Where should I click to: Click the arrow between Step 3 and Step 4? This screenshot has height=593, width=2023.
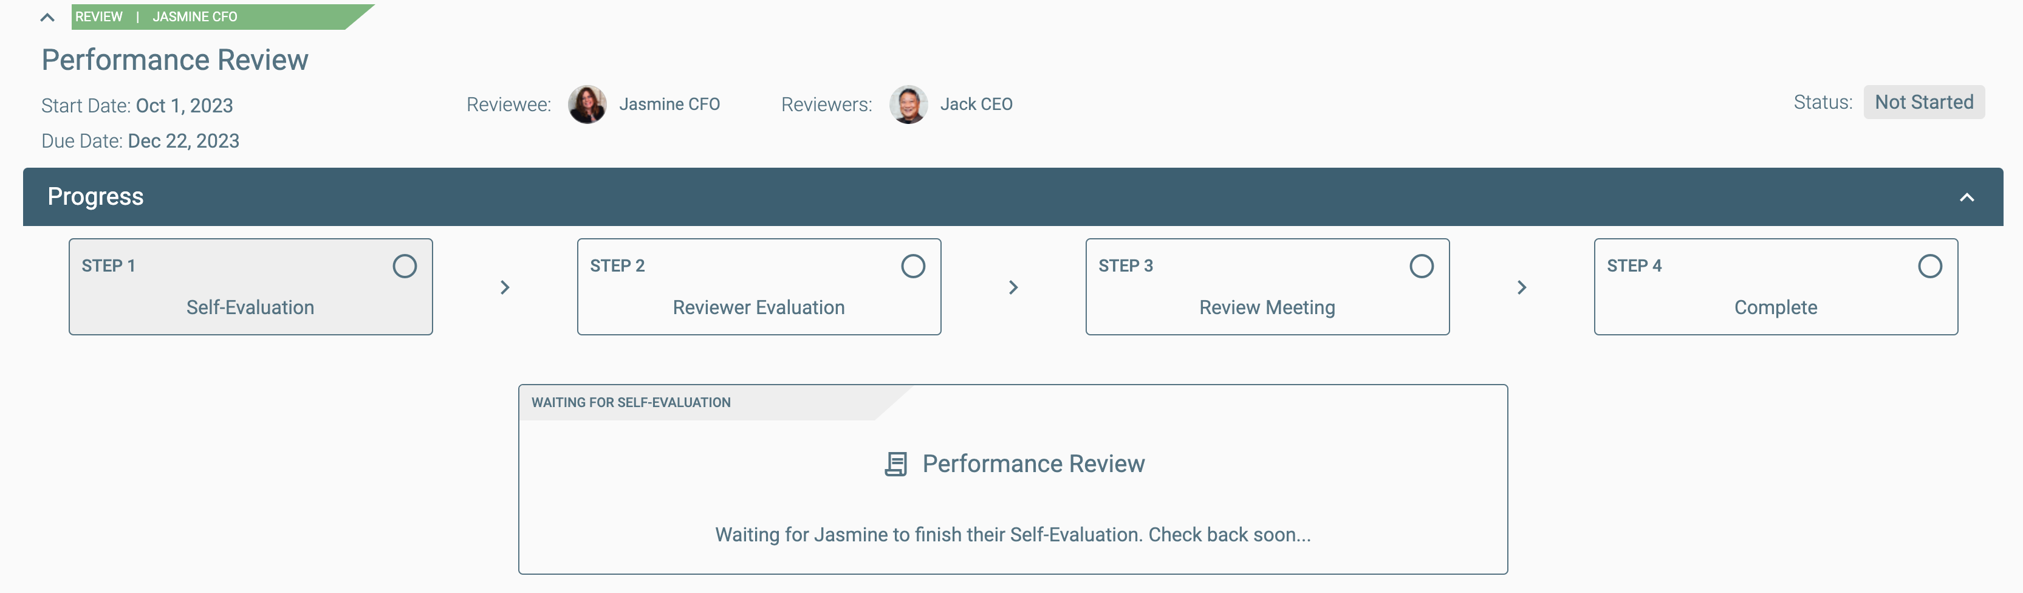pos(1521,287)
